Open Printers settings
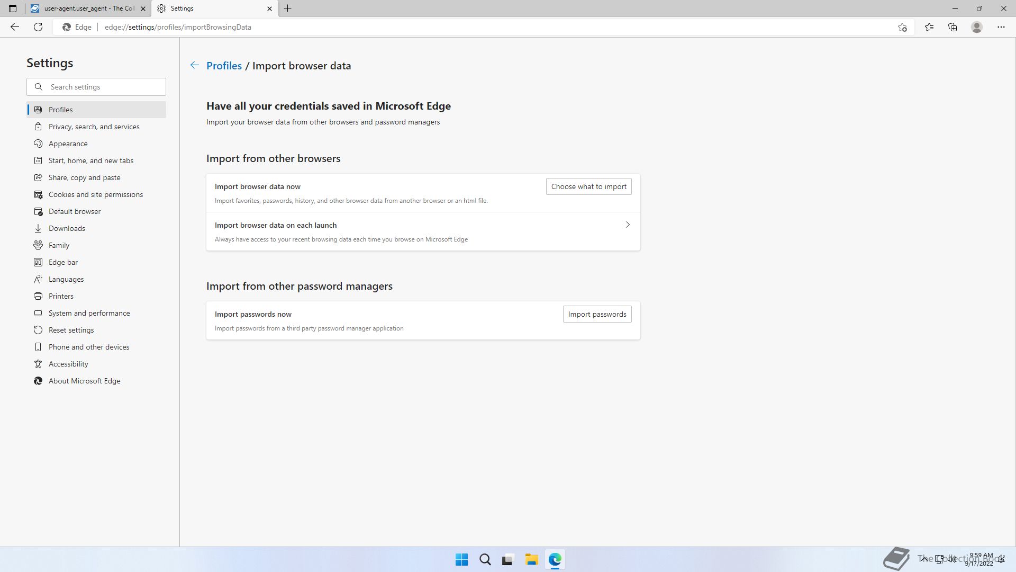This screenshot has height=572, width=1016. 96,296
